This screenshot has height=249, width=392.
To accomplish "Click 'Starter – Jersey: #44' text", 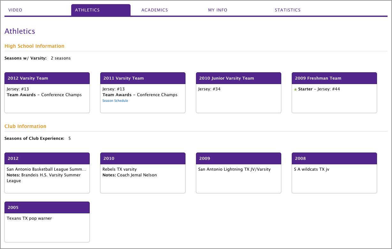I will pyautogui.click(x=319, y=89).
